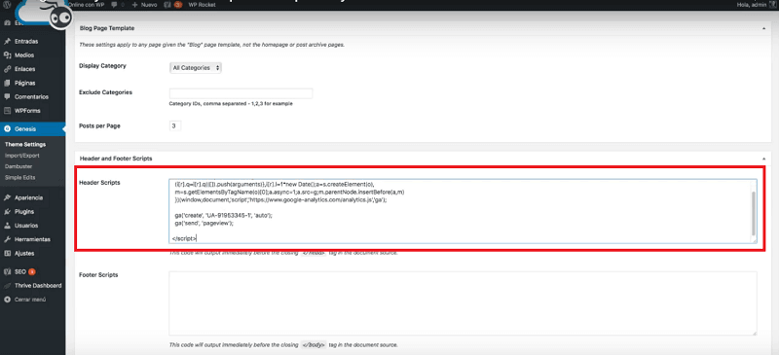This screenshot has height=355, width=779.
Task: Click the Plugins plug icon
Action: 7,211
